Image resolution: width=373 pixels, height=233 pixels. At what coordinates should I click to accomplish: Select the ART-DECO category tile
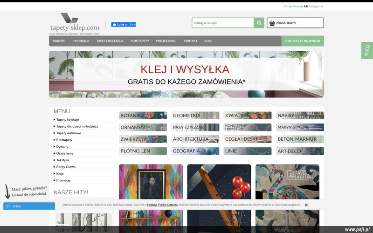[300, 151]
